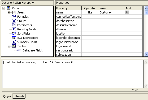Click the list icon below the properties scroll-up arrow

[x=146, y=13]
